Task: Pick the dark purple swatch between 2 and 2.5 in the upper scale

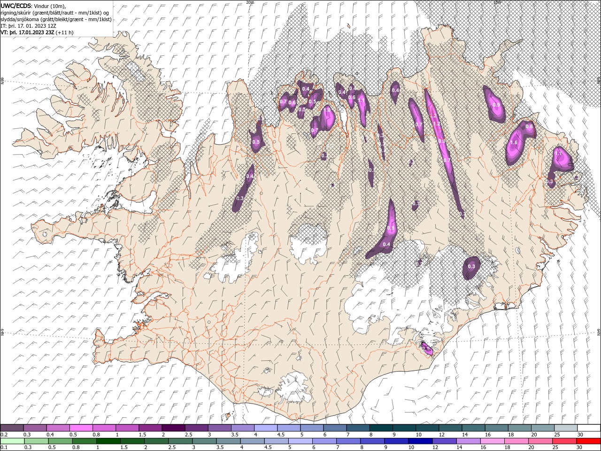Action: (173, 428)
